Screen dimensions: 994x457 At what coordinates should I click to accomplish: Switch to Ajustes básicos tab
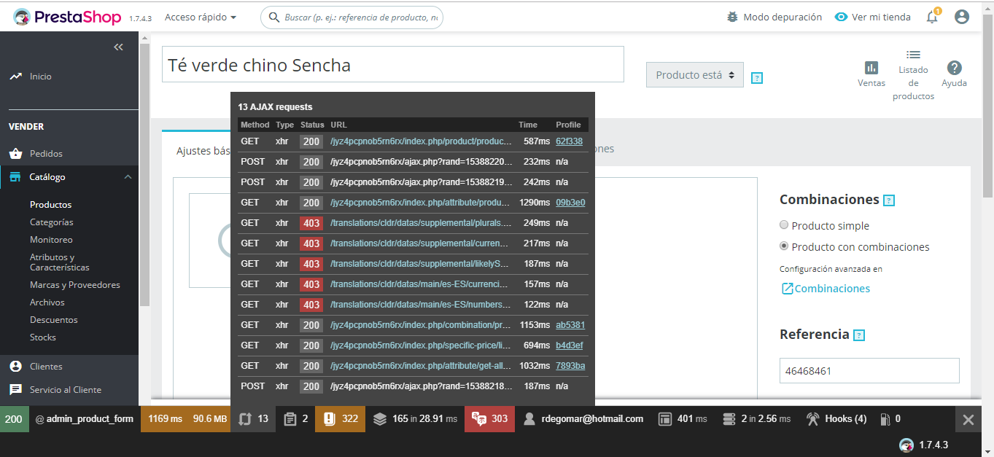click(x=203, y=150)
